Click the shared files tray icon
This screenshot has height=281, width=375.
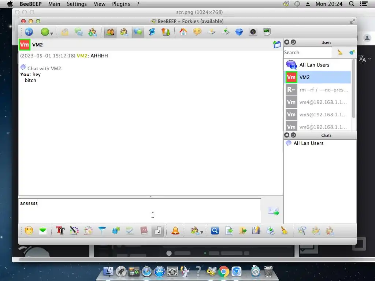211,32
